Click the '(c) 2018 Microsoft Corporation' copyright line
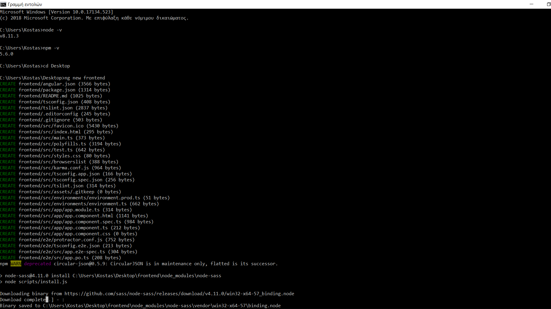This screenshot has height=309, width=551. [94, 18]
